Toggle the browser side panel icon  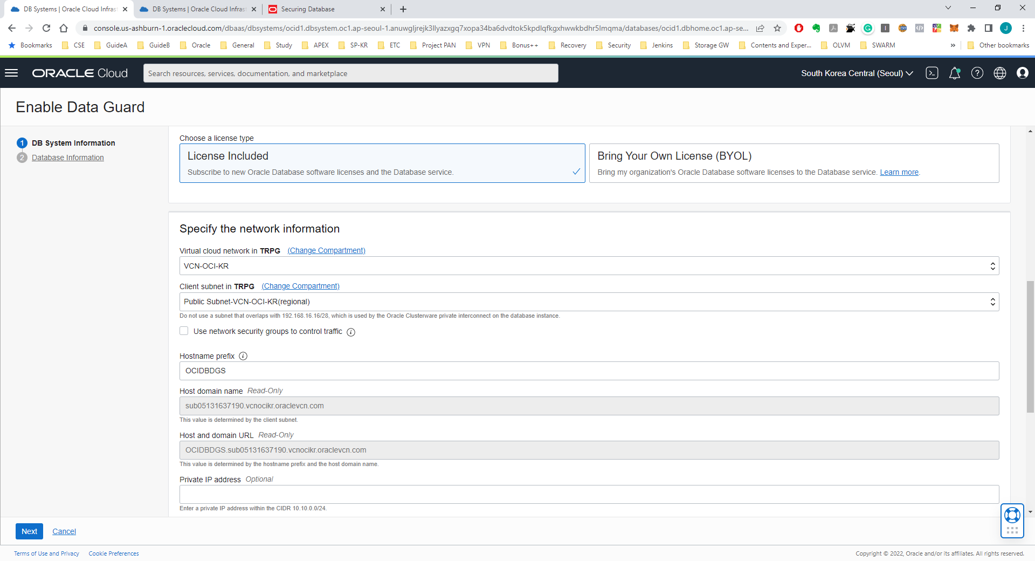pyautogui.click(x=989, y=28)
